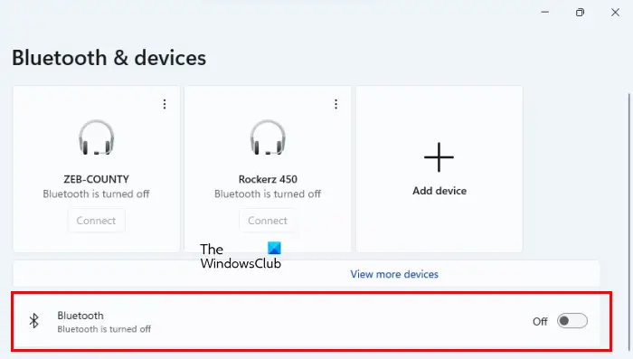Click the Rockerz 450 device name
The image size is (633, 359).
[x=268, y=179]
